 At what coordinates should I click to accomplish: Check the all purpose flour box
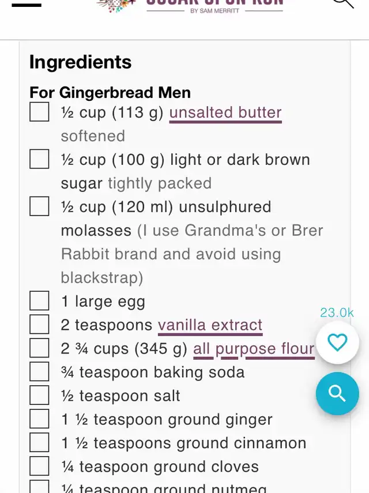39,348
